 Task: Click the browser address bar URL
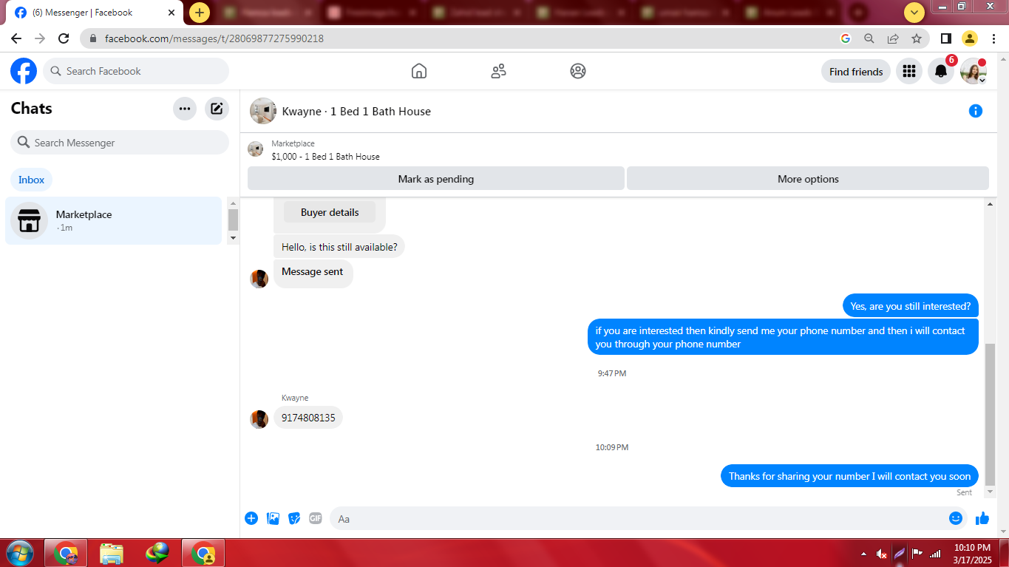(214, 38)
